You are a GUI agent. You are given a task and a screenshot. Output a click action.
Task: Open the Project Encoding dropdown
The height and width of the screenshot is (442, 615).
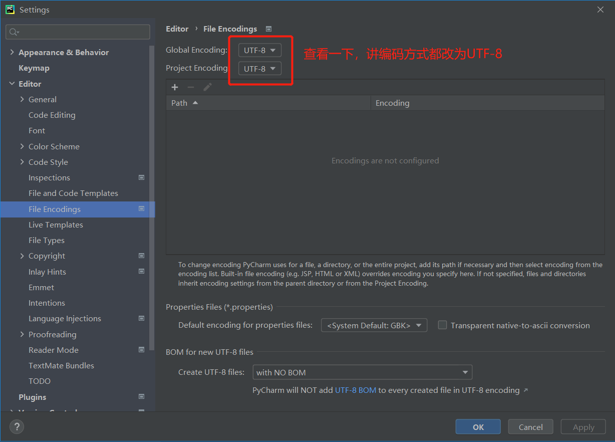pyautogui.click(x=260, y=68)
